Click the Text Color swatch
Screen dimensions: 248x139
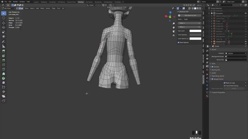(x=195, y=31)
